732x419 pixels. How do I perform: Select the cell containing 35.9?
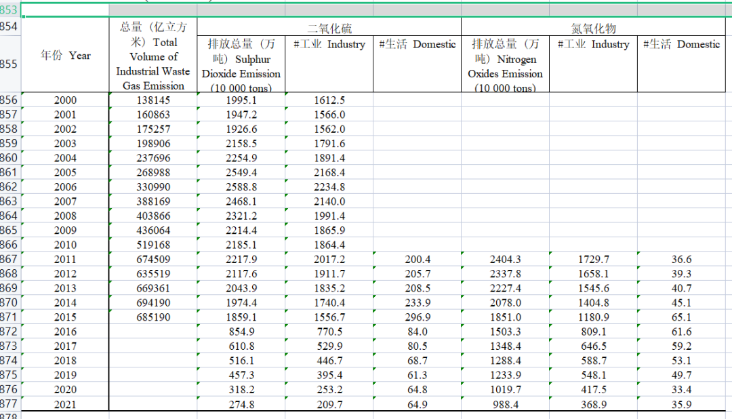point(682,404)
